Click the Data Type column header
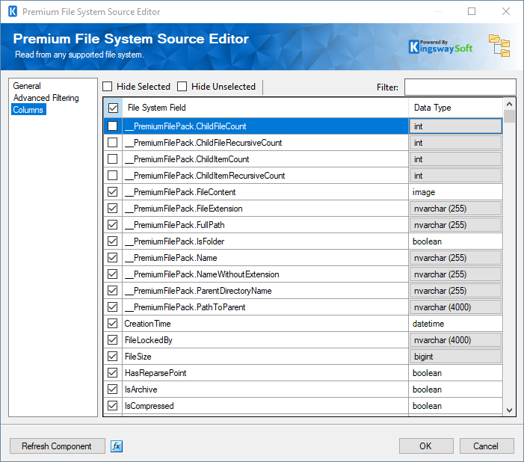 point(455,108)
